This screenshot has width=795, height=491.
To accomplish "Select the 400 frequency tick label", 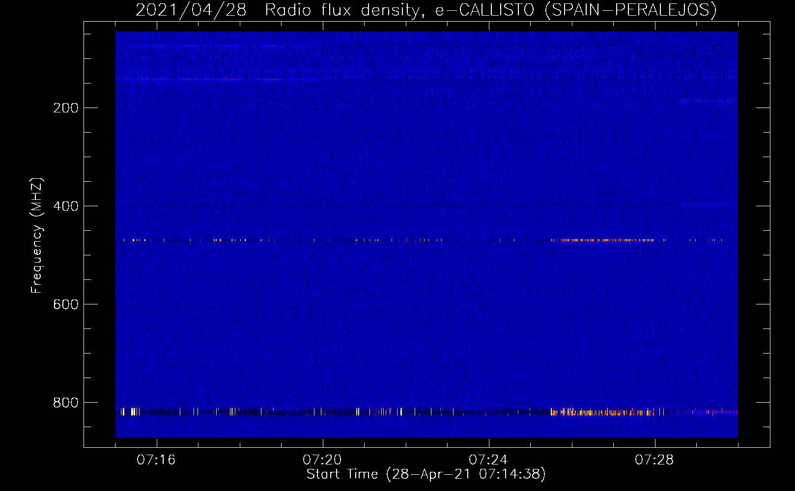I will (66, 206).
